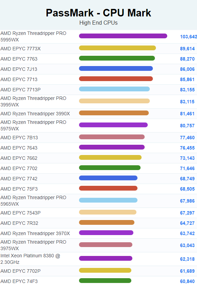This screenshot has height=284, width=197.
Task: Click the 73,143 score value
Action: (x=187, y=158)
